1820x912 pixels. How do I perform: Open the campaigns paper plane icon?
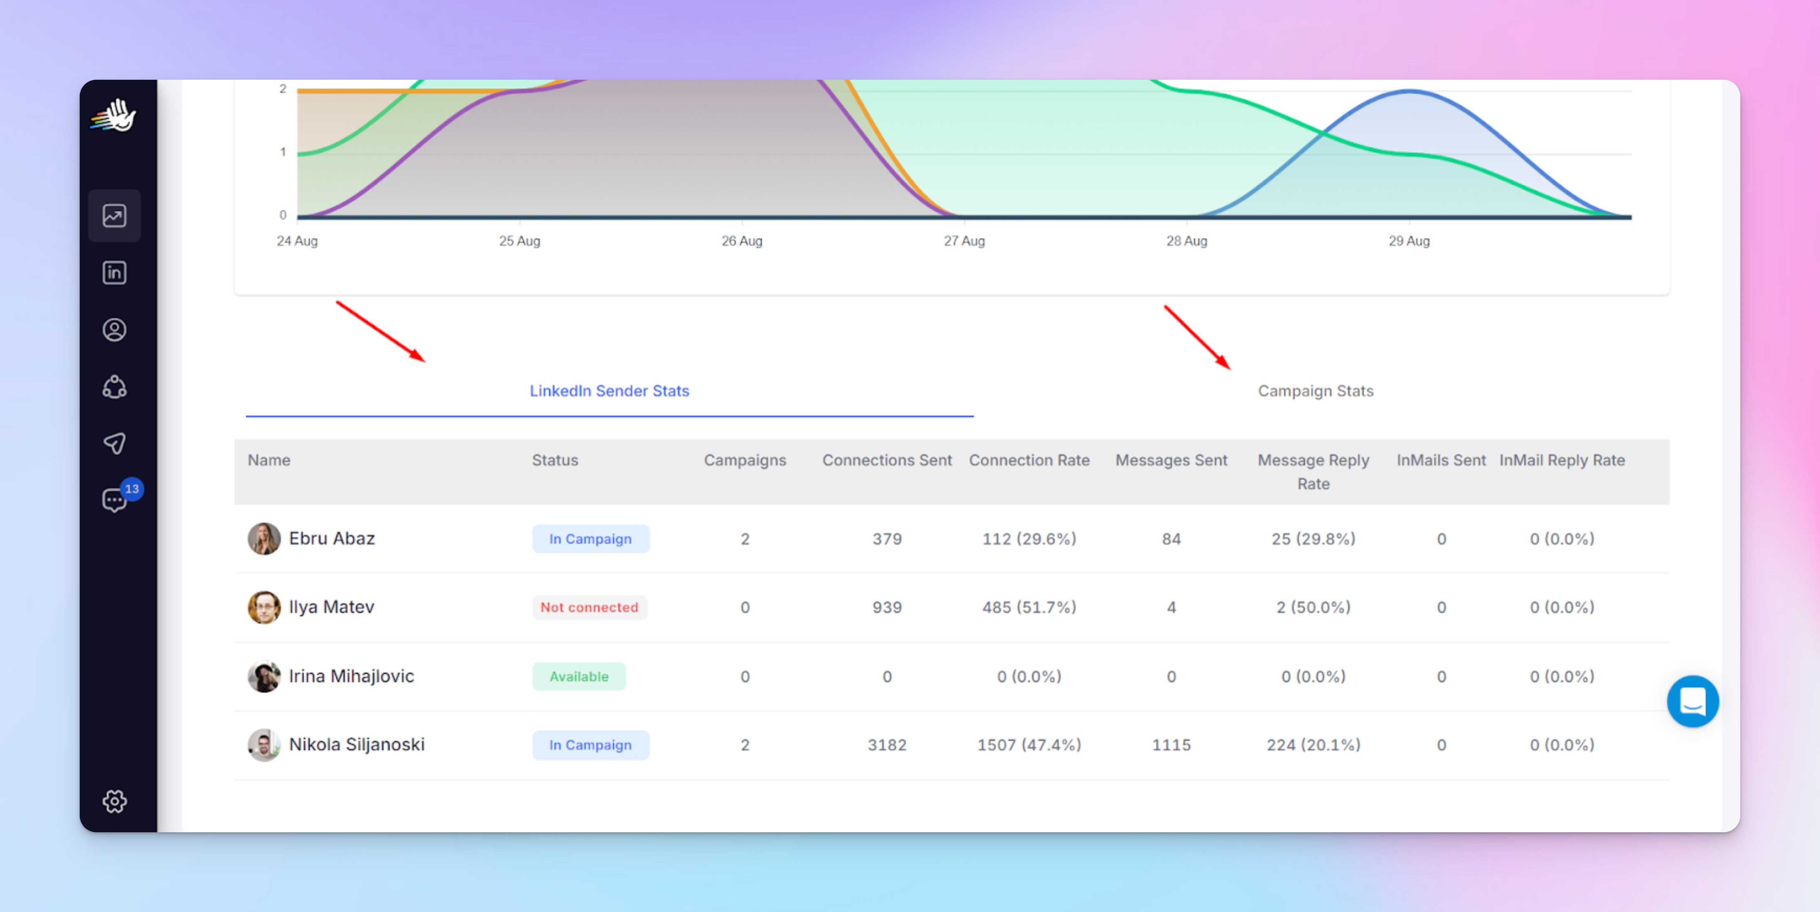pos(115,443)
